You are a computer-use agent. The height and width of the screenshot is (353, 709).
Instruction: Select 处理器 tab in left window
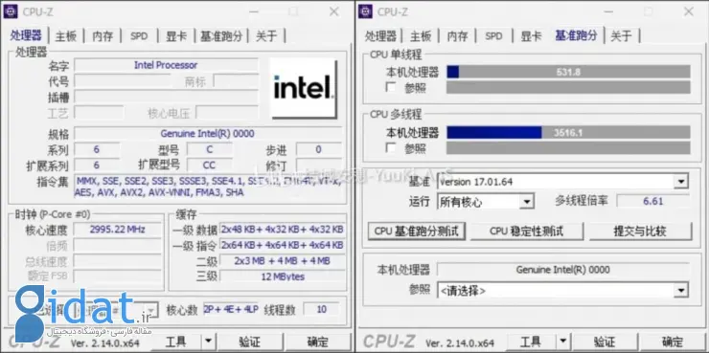point(26,35)
